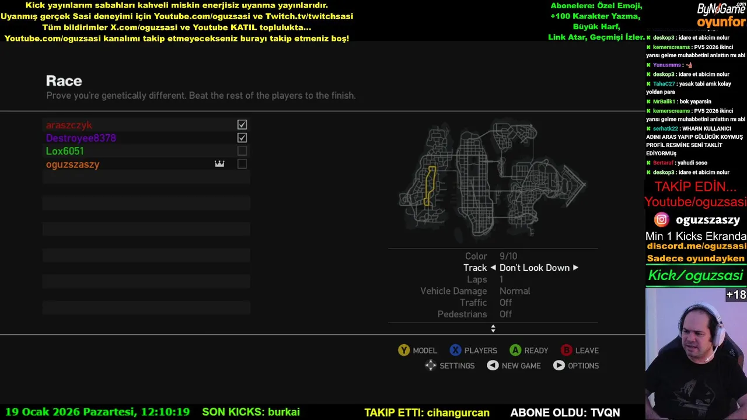Click the blue X button icon
The height and width of the screenshot is (420, 747).
tap(455, 350)
